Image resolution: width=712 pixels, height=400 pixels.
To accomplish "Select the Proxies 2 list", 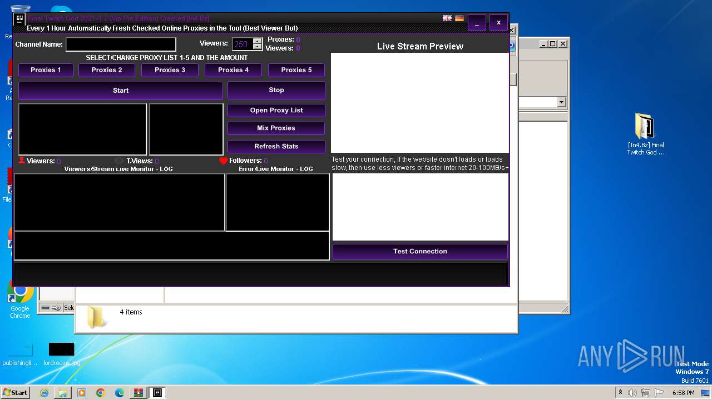I will pyautogui.click(x=107, y=70).
